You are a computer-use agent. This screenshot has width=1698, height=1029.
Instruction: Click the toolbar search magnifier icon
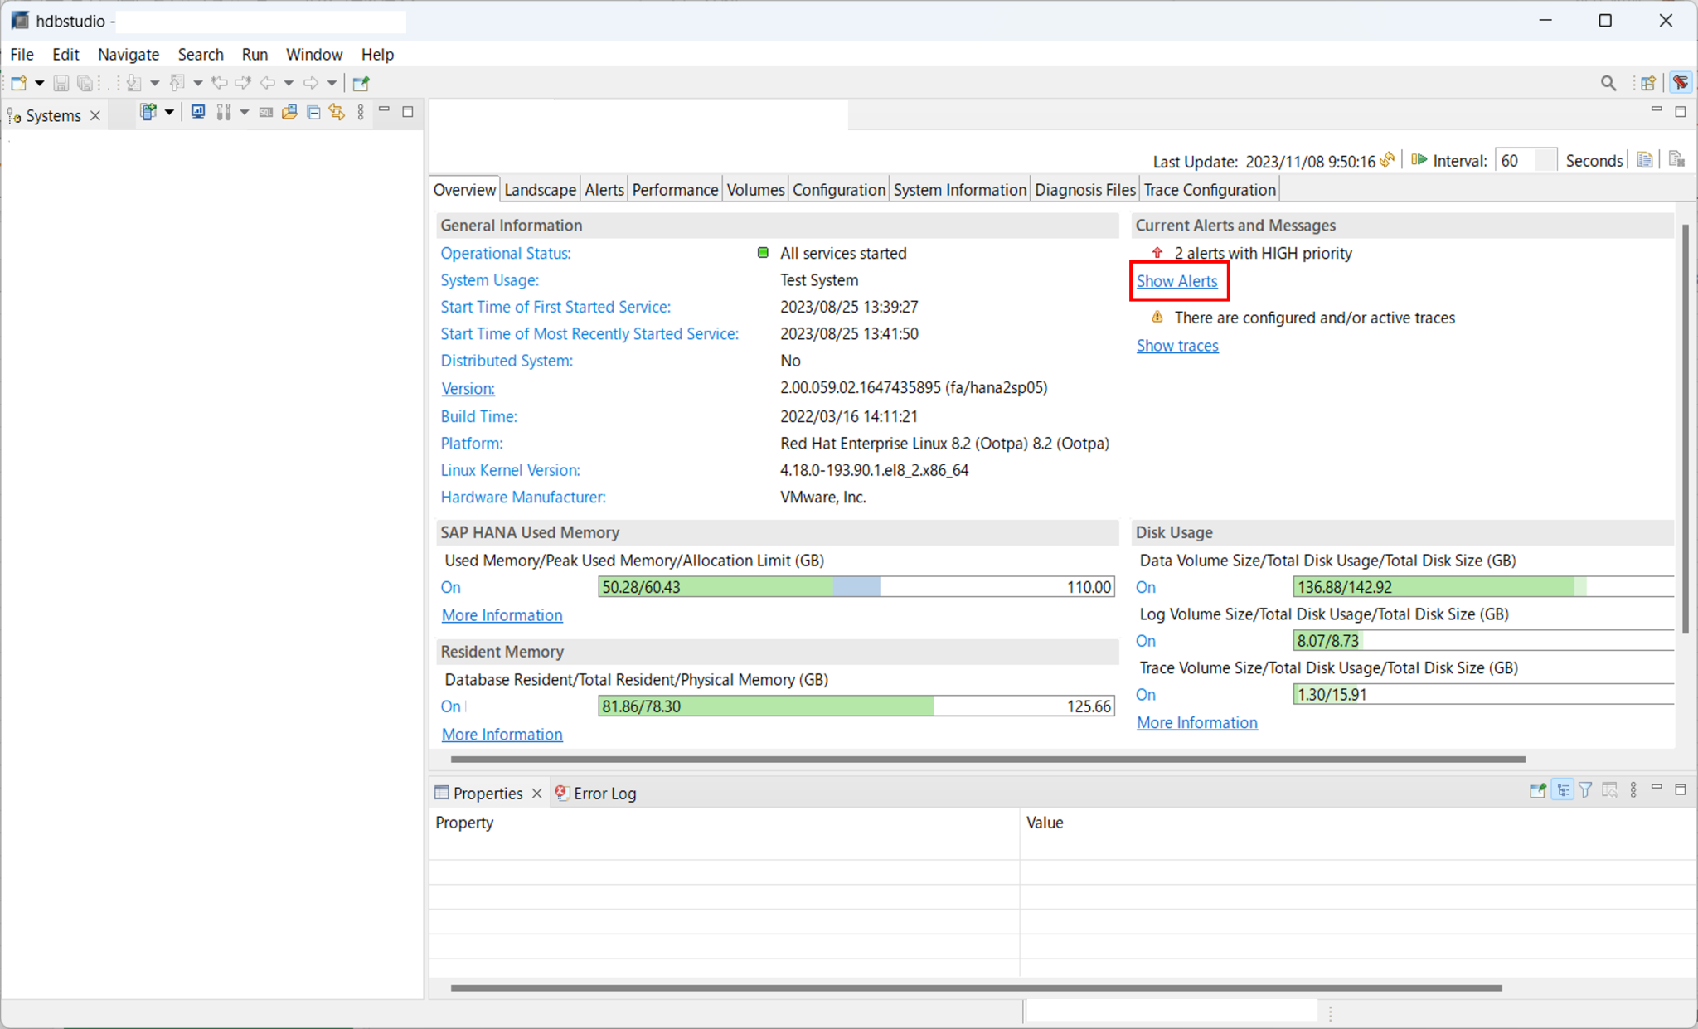pos(1608,83)
